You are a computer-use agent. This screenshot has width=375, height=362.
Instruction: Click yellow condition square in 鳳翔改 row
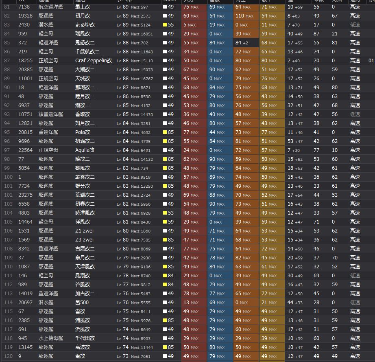point(165,276)
